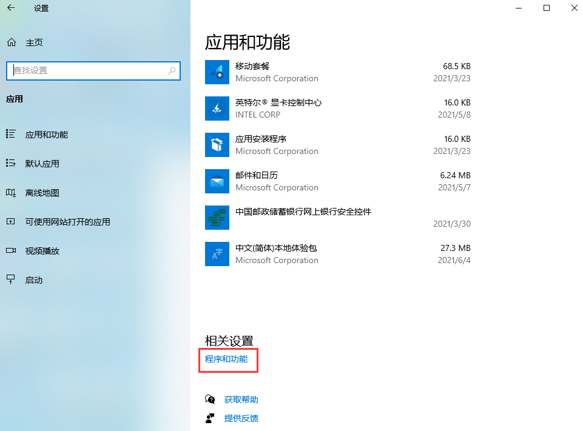Open the 程序和功能 link
This screenshot has height=431, width=583.
(226, 359)
